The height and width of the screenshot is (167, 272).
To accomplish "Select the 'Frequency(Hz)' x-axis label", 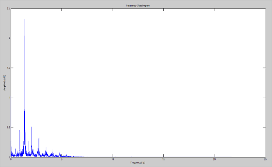I will tap(138, 162).
